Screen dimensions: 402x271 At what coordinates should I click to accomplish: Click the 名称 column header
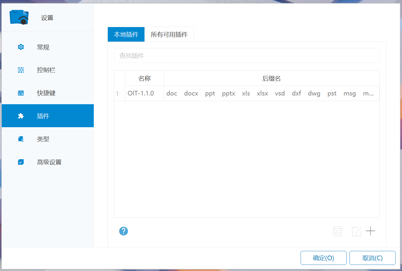point(144,78)
